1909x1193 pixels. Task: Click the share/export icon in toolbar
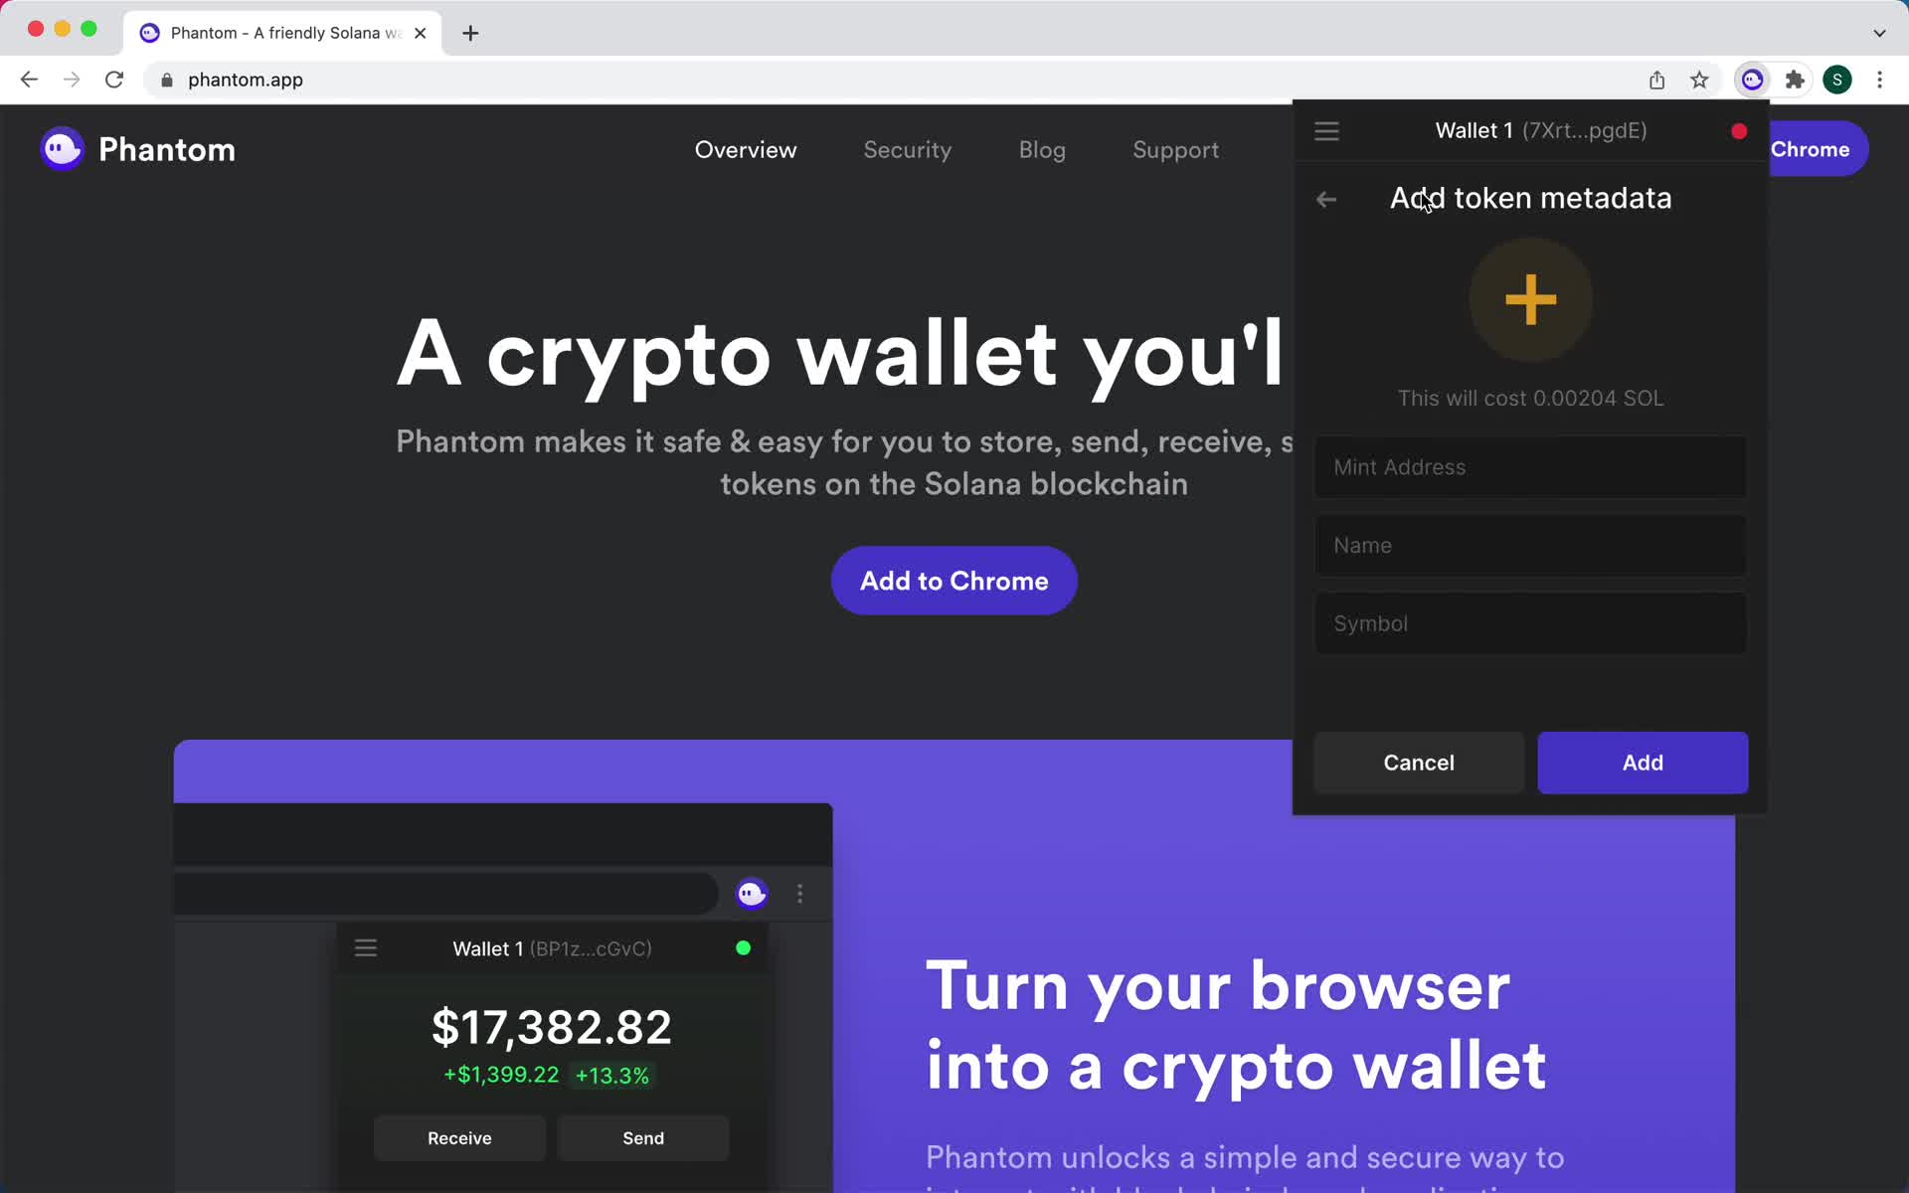click(1657, 79)
